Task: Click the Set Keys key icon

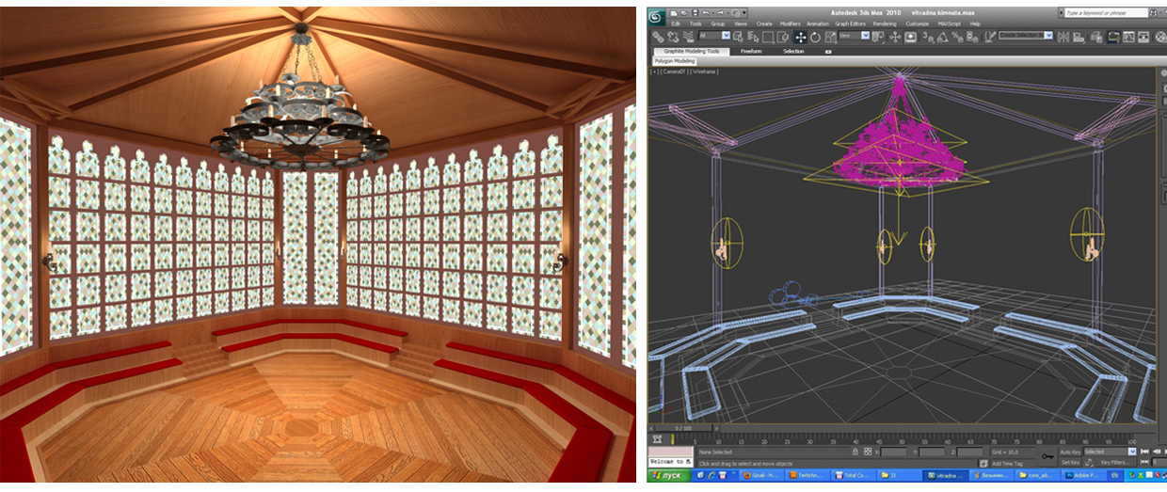Action: 1047,456
